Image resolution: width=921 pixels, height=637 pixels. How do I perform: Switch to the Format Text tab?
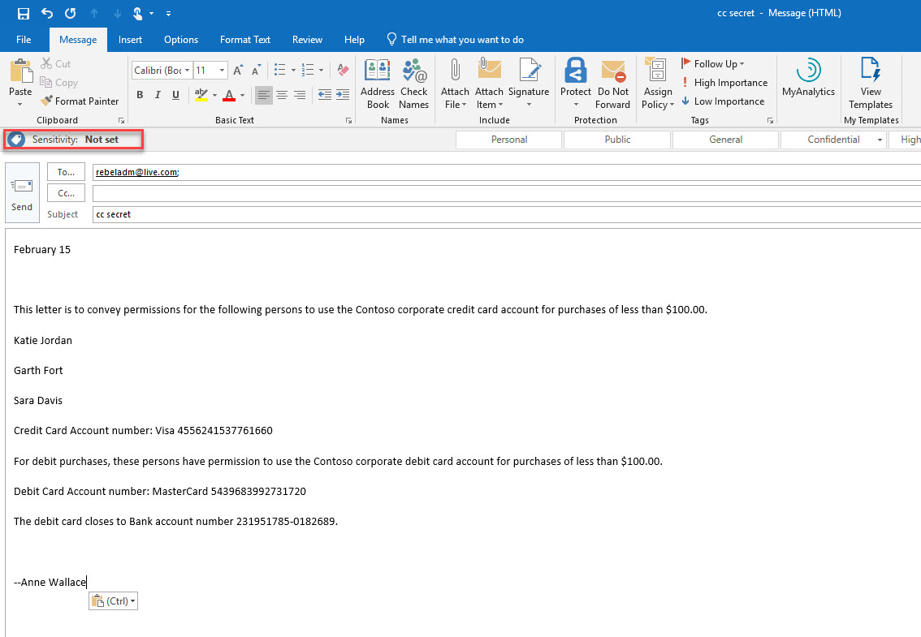click(x=245, y=39)
